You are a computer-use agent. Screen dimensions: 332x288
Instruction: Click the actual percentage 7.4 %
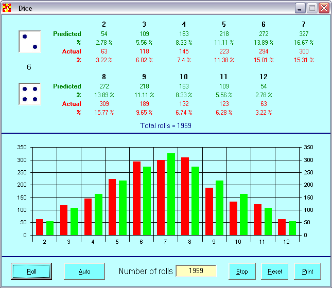point(184,60)
